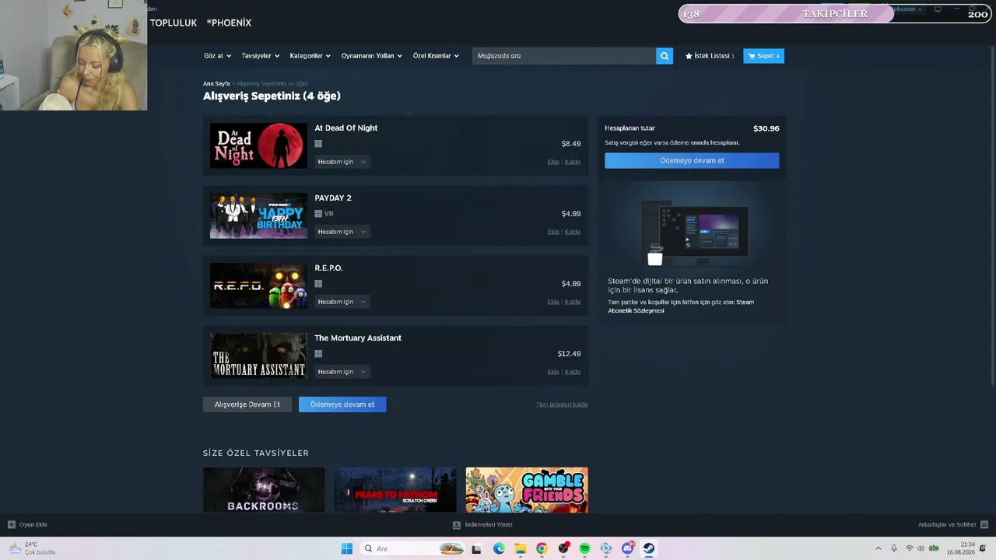
Task: Launch Microsoft Edge from the taskbar
Action: pyautogui.click(x=499, y=548)
